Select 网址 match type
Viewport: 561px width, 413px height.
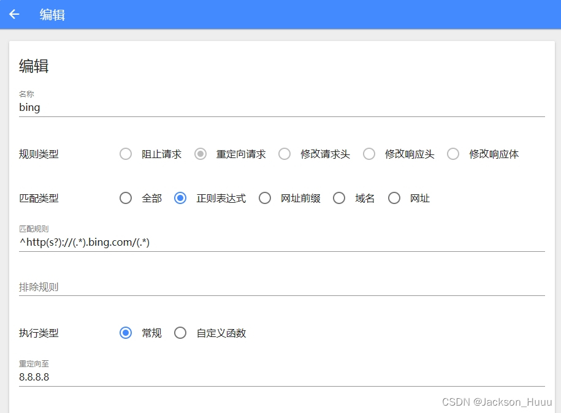(394, 198)
